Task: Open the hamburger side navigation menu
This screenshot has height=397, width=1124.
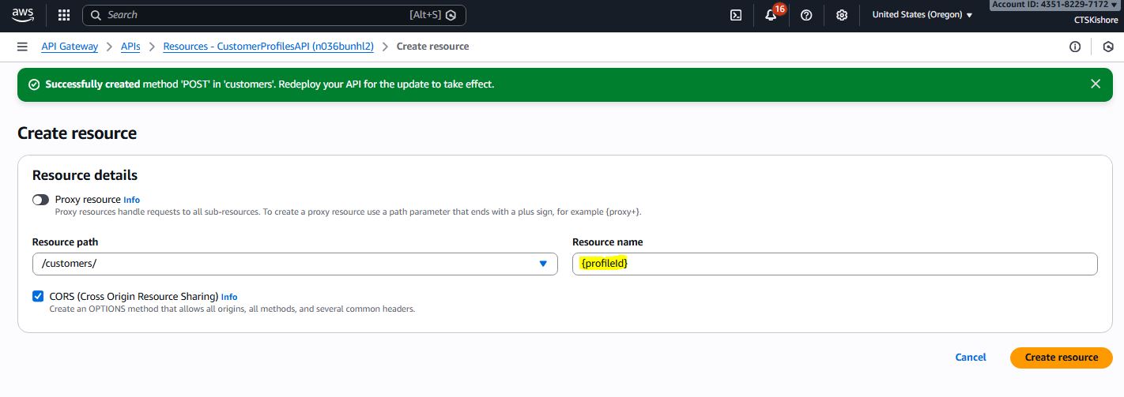Action: click(22, 47)
